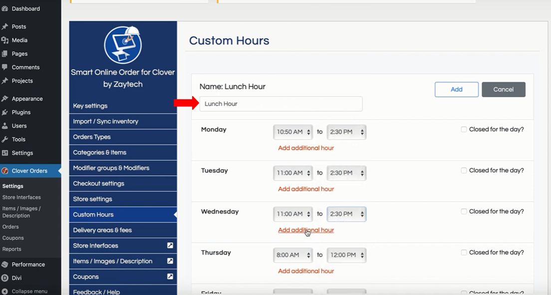
Task: Open Thursday end time 12:00 PM dropdown
Action: click(x=346, y=255)
